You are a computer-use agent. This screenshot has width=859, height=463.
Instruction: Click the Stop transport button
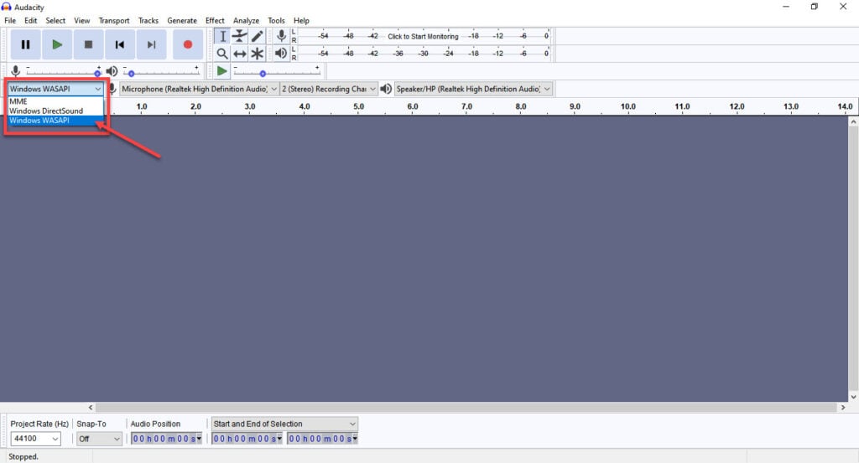point(88,45)
